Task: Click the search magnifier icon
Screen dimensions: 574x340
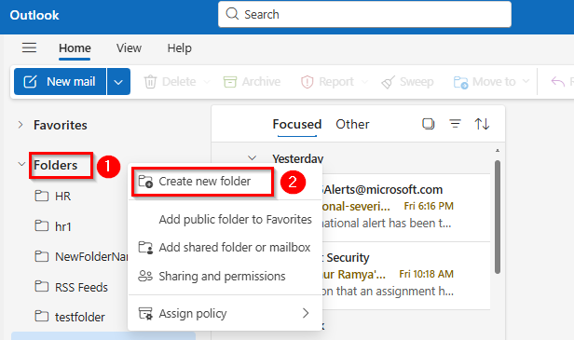Action: 232,14
